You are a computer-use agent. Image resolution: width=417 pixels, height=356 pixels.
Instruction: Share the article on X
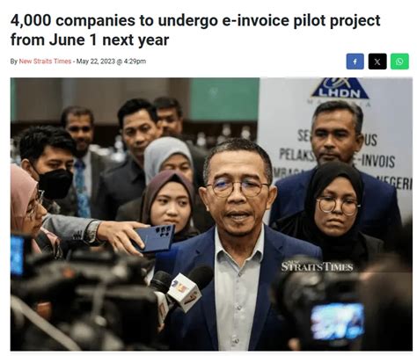pos(377,62)
